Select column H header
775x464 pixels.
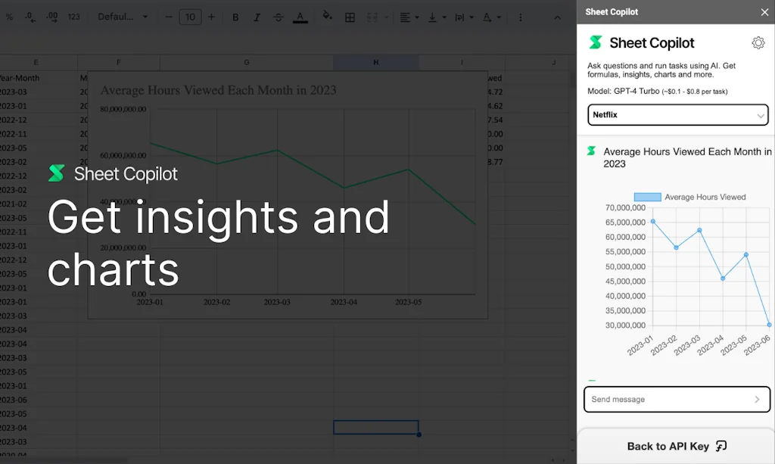[375, 62]
